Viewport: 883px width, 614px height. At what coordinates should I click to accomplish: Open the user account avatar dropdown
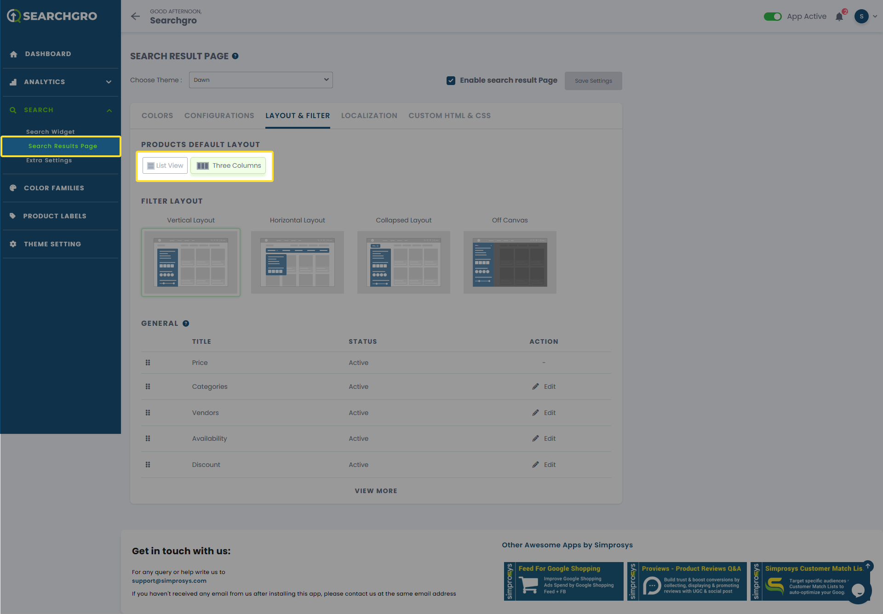pyautogui.click(x=865, y=17)
